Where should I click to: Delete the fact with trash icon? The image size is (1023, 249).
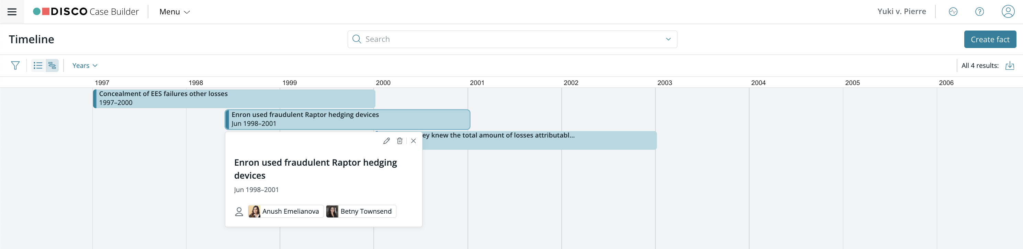(400, 141)
